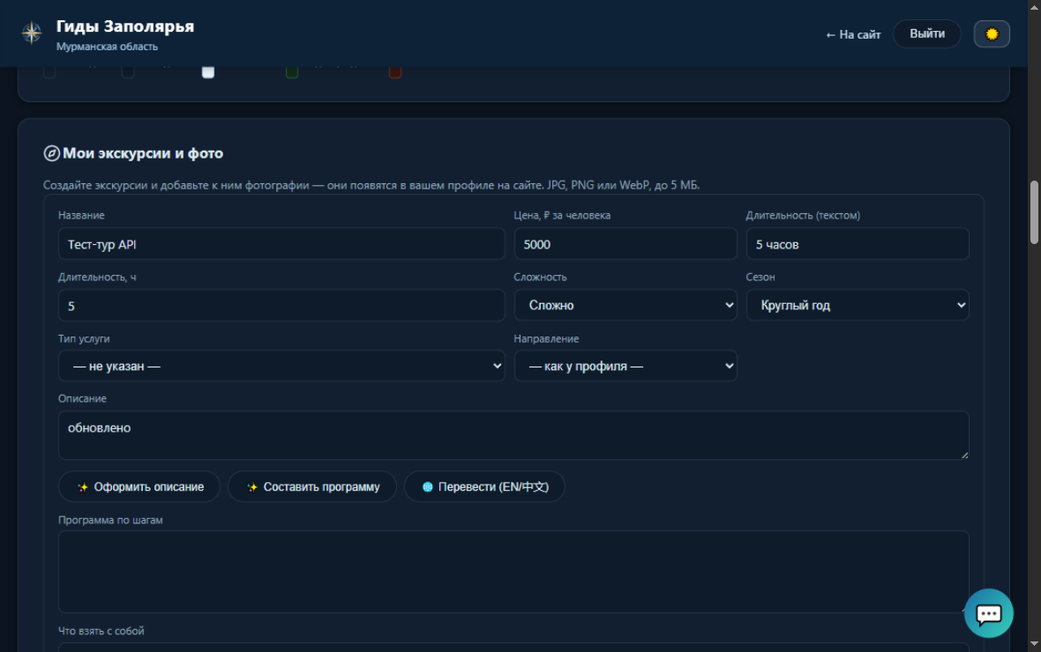This screenshot has height=652, width=1041.
Task: Click the Что взять с собой label
Action: 101,631
